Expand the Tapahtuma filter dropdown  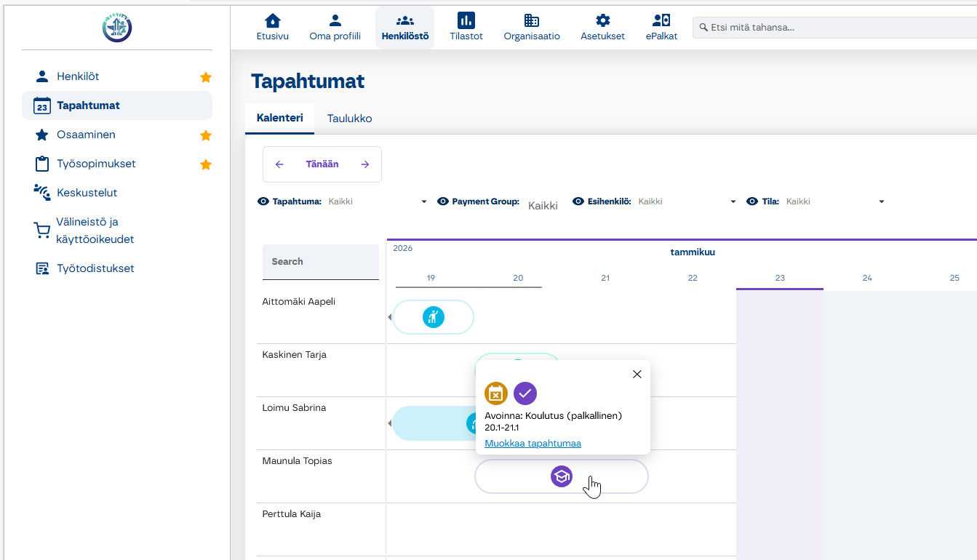click(424, 202)
